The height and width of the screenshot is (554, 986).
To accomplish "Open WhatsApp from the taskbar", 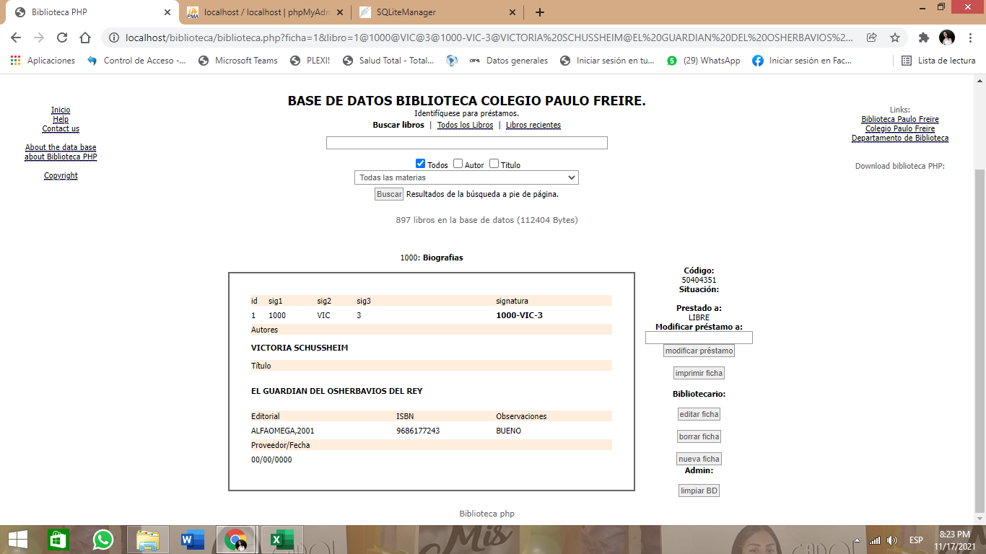I will coord(103,540).
